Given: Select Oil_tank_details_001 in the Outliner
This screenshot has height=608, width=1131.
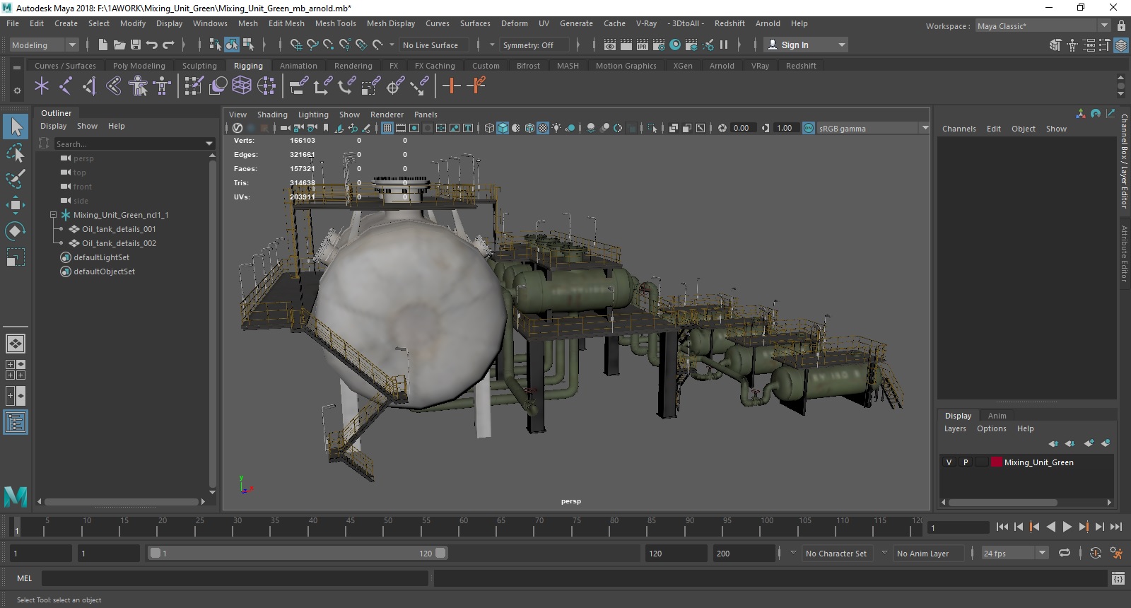Looking at the screenshot, I should [119, 229].
